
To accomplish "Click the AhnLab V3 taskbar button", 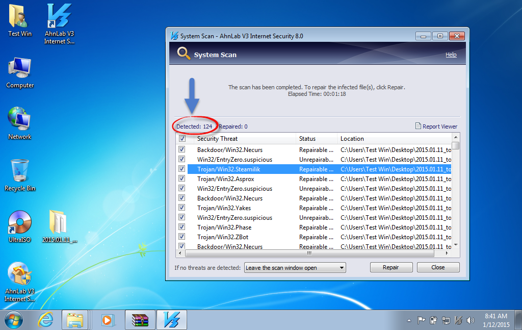I will coord(172,320).
